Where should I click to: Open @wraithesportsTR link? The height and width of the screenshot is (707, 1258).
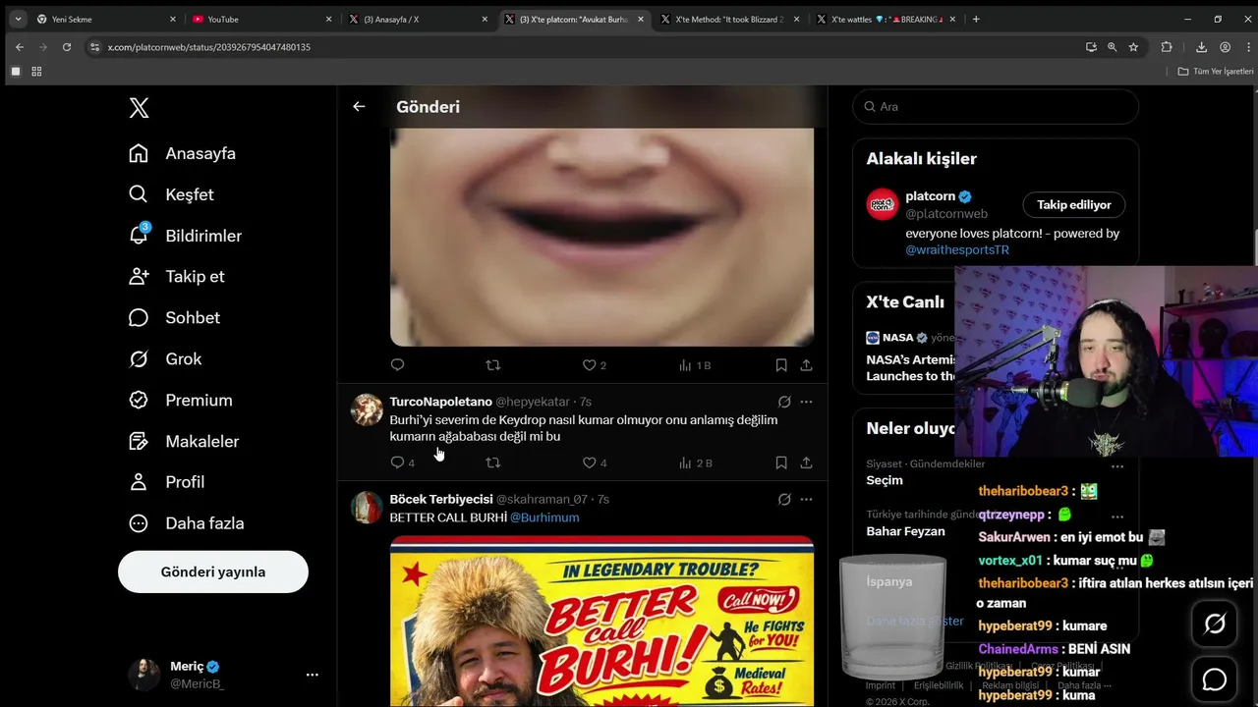957,250
